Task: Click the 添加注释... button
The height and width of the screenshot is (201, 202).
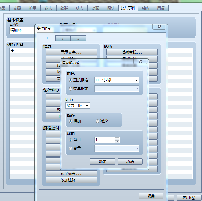Action: click(71, 180)
